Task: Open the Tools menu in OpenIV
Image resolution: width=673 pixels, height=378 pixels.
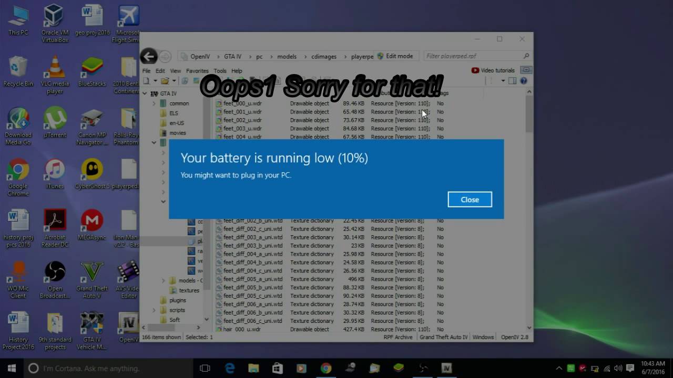Action: click(x=220, y=71)
